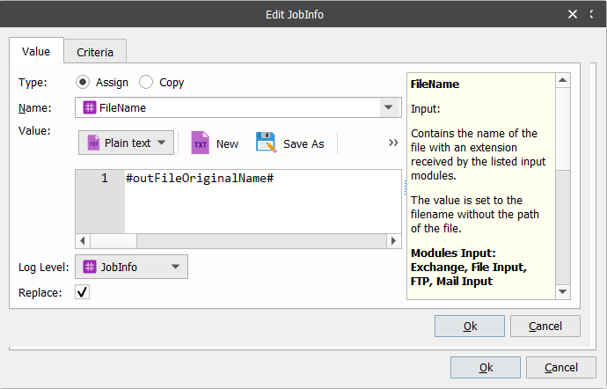Image resolution: width=607 pixels, height=389 pixels.
Task: Expand the Plain text format dropdown
Action: click(162, 143)
